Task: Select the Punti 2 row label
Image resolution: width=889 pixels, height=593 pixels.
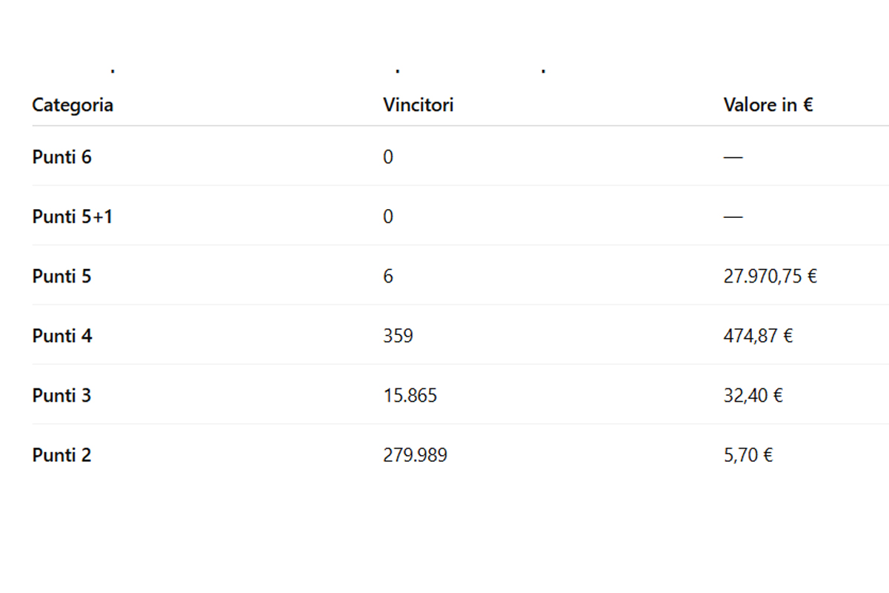Action: [x=62, y=455]
